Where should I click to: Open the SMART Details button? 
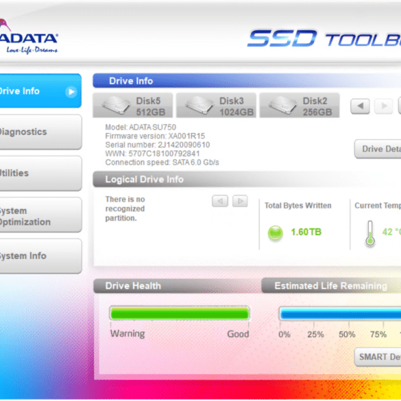(378, 356)
